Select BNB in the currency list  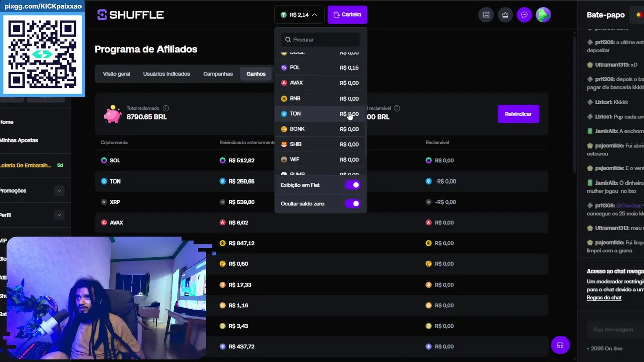(x=320, y=98)
